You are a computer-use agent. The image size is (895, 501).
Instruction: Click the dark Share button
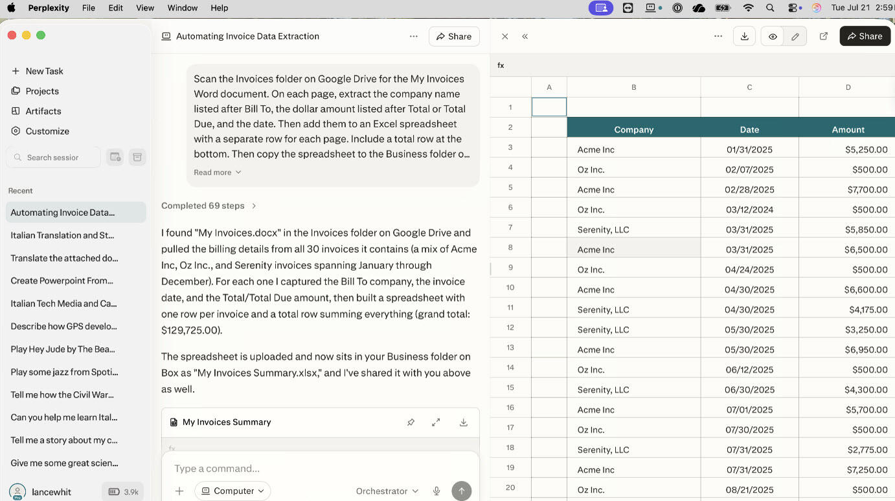point(865,36)
